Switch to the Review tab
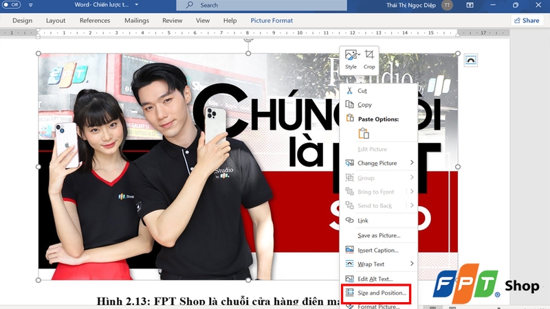Image resolution: width=550 pixels, height=309 pixels. 173,21
